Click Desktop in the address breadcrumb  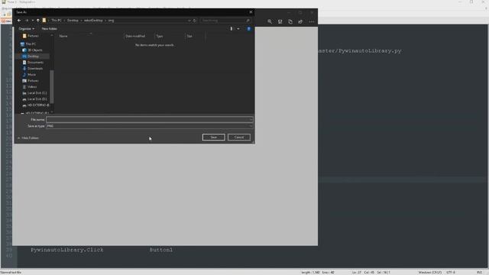[73, 21]
